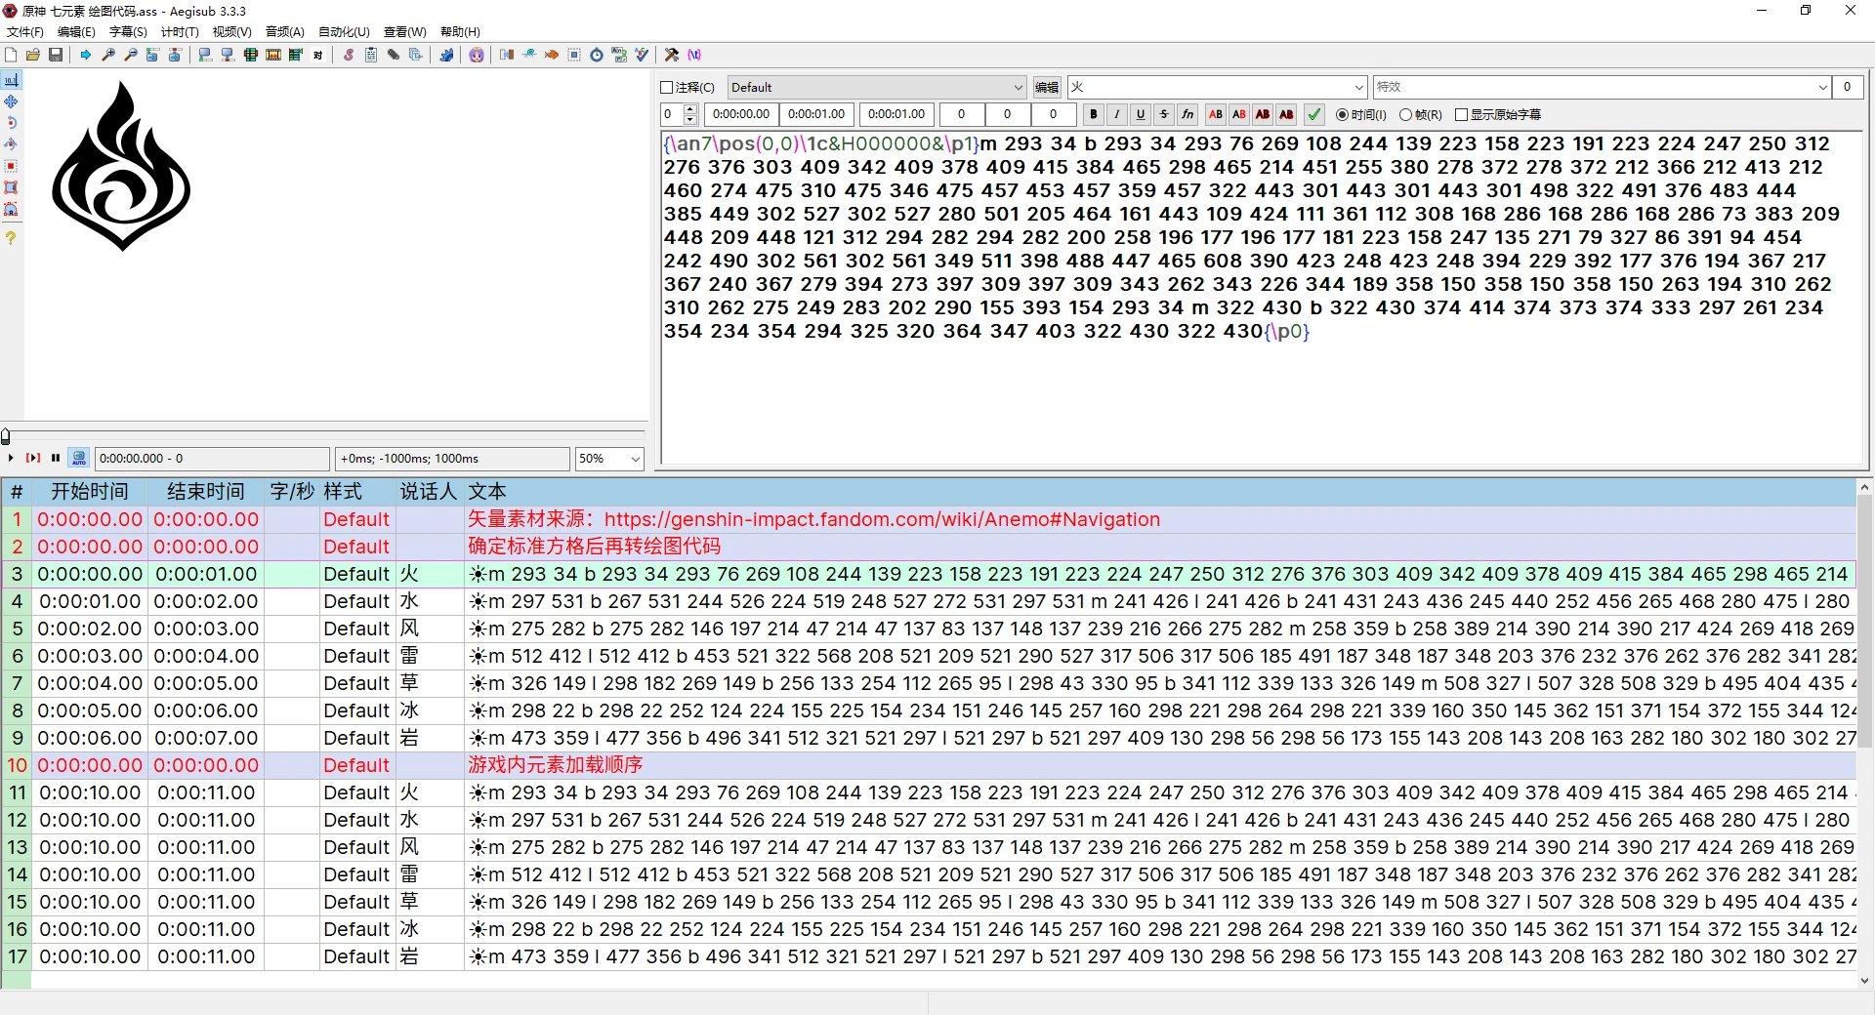Open the Shift Times clock icon

click(x=597, y=55)
